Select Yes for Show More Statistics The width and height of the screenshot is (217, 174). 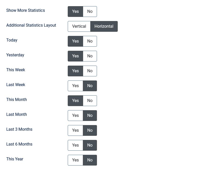(x=75, y=12)
